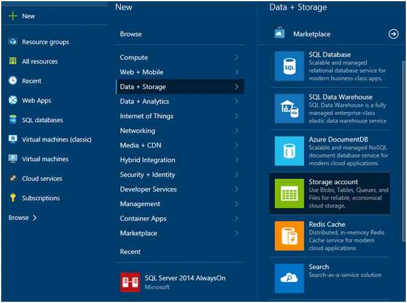Click "Search-as-a-service solution" description
Screen dimensions: 407x303
pyautogui.click(x=345, y=275)
